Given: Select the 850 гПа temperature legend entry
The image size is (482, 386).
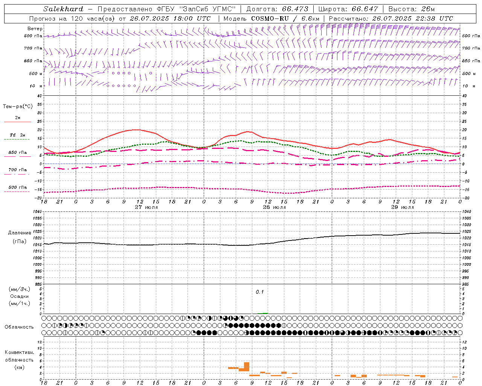Looking at the screenshot, I should (18, 153).
